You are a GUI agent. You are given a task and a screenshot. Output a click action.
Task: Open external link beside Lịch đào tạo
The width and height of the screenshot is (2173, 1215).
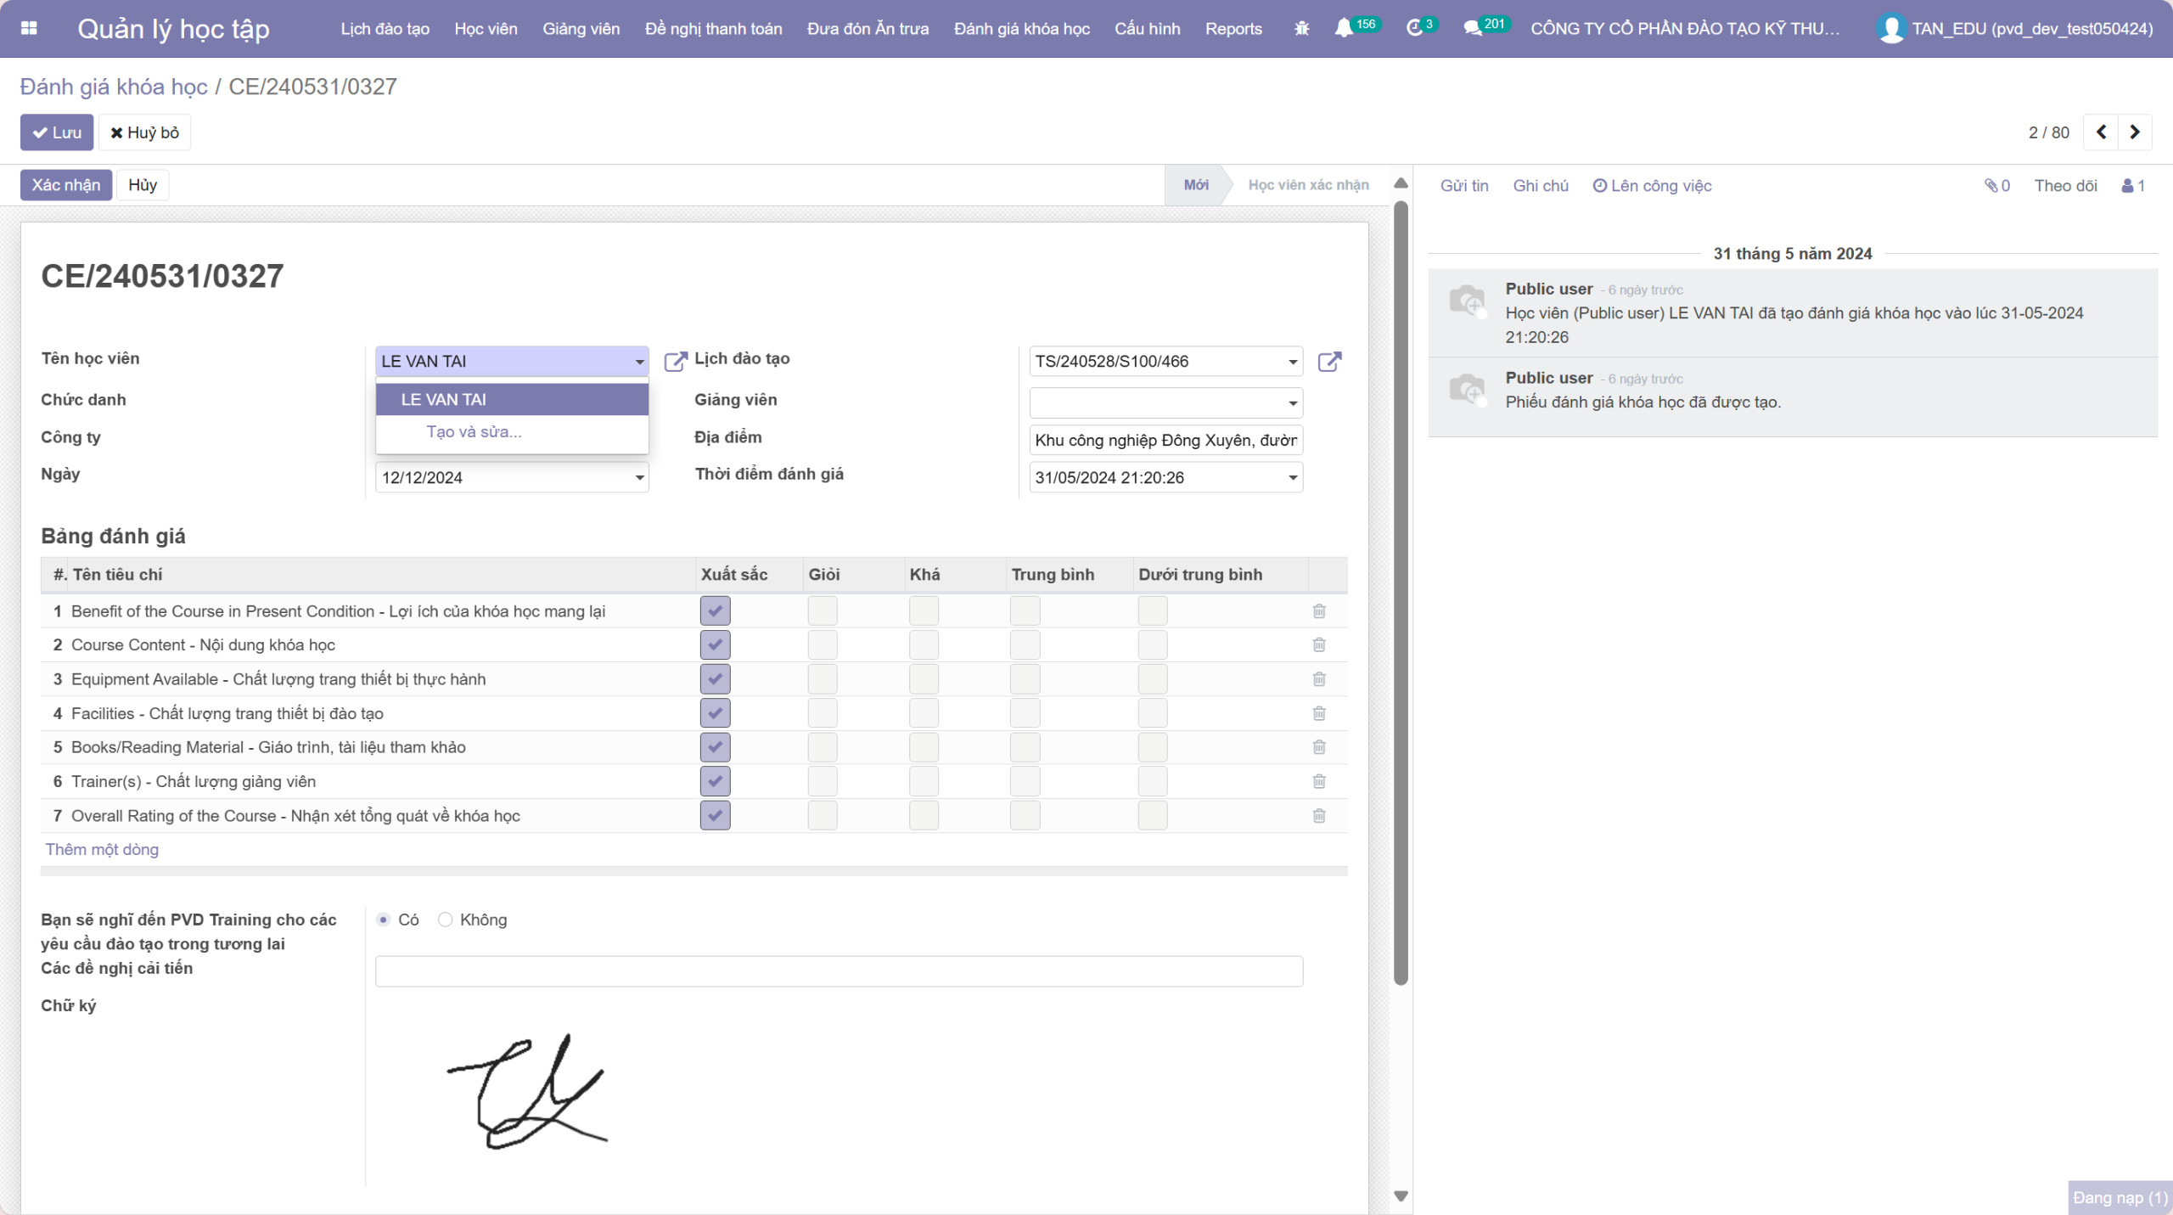(1329, 362)
